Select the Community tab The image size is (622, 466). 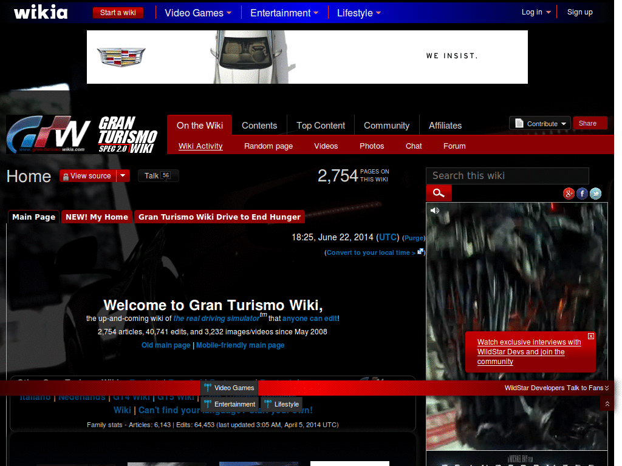[386, 126]
